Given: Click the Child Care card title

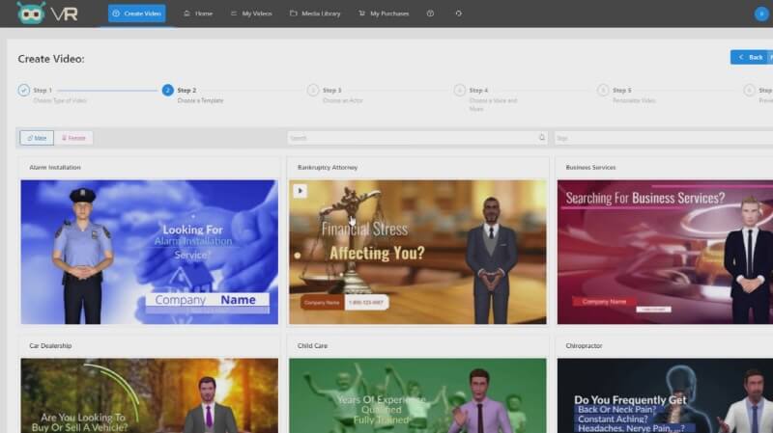Looking at the screenshot, I should 312,346.
